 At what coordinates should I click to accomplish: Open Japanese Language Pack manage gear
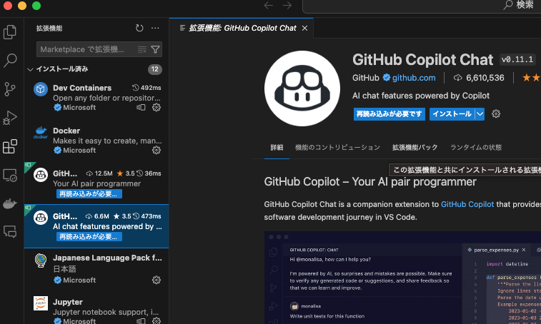pos(157,280)
